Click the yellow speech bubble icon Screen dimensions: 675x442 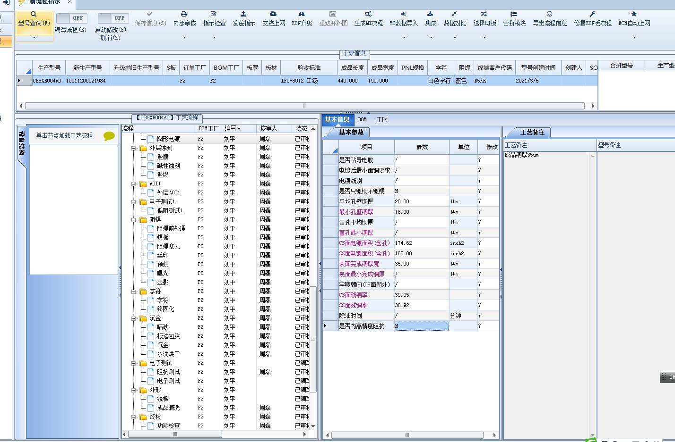tap(109, 136)
